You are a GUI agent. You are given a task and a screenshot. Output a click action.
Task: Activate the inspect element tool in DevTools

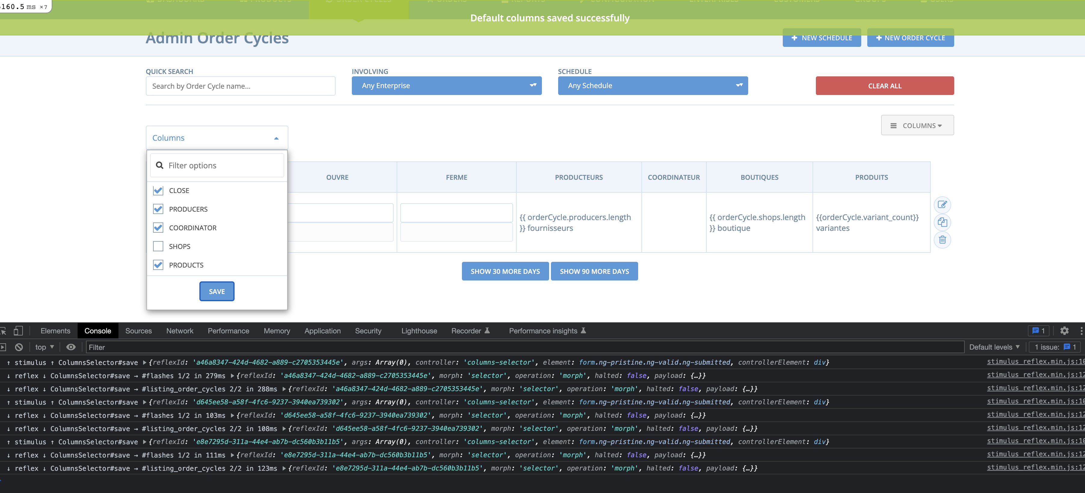point(4,330)
